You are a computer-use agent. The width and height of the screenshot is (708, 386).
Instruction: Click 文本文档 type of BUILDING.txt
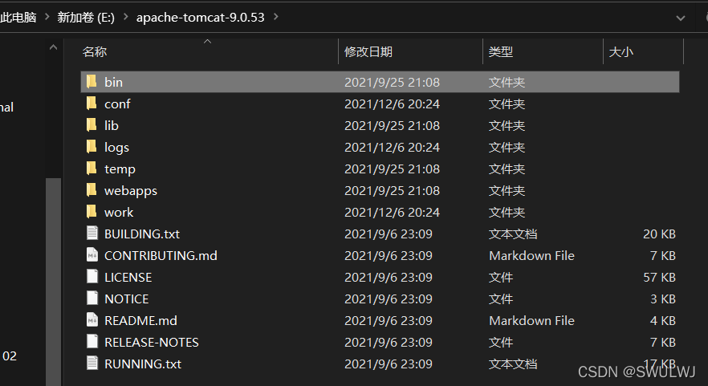coord(513,234)
